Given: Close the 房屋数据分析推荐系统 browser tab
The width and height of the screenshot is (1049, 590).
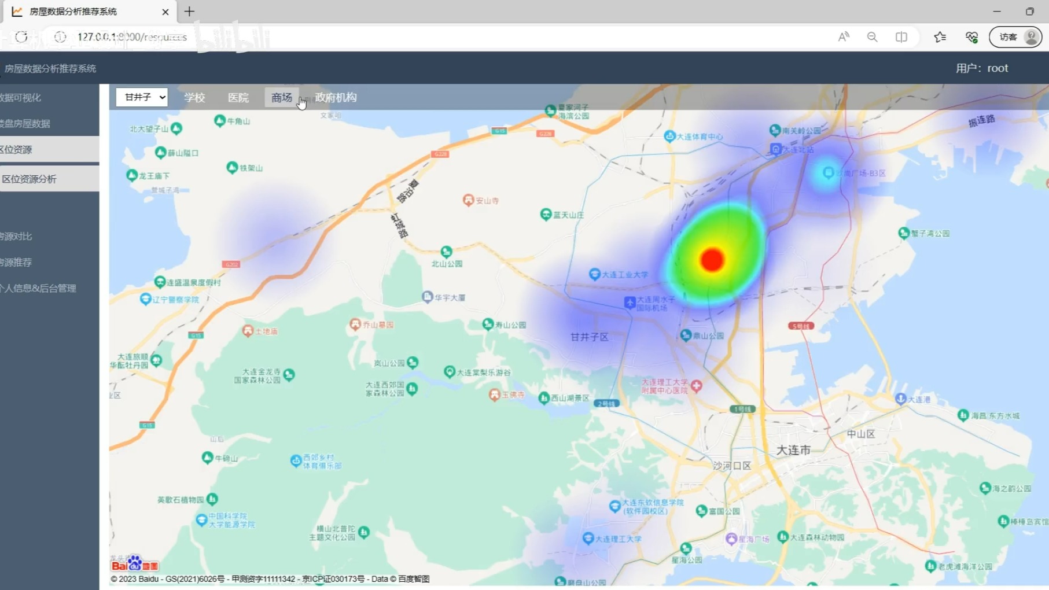Looking at the screenshot, I should click(165, 12).
